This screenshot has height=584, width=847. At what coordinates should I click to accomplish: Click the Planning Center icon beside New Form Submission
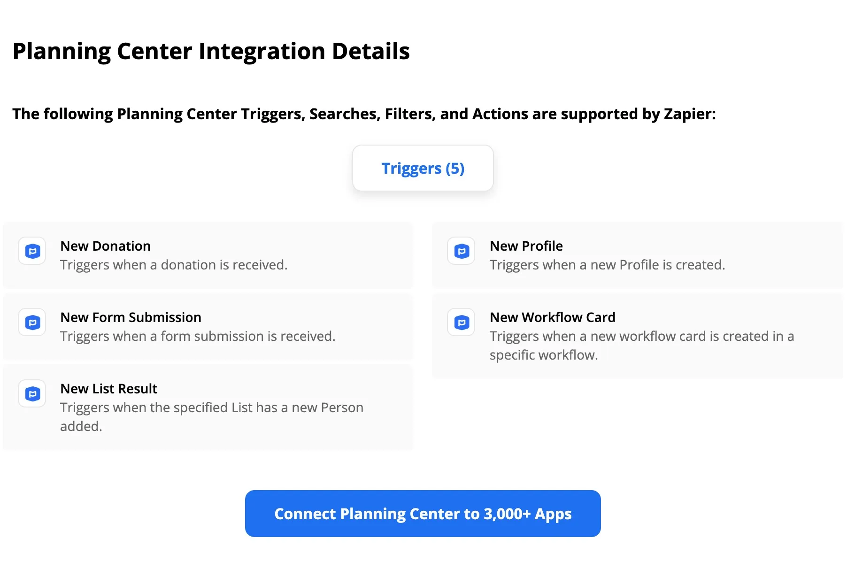[31, 323]
